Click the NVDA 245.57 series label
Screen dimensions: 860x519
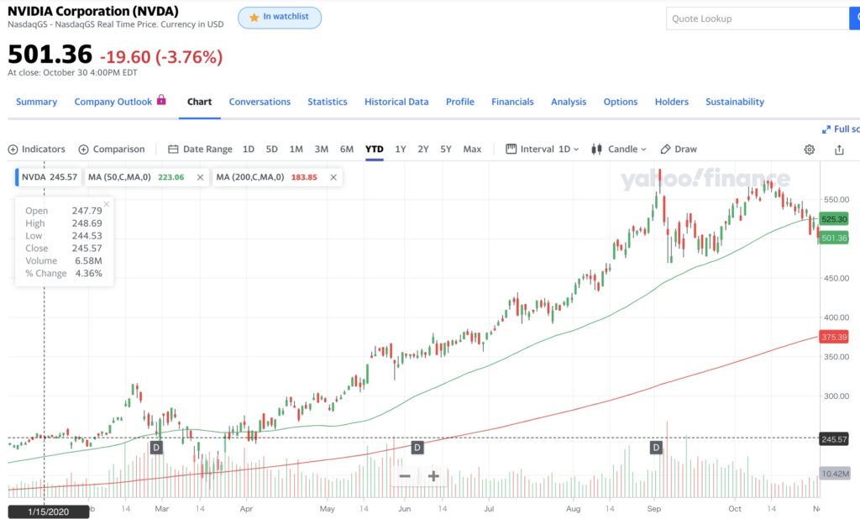pyautogui.click(x=49, y=177)
